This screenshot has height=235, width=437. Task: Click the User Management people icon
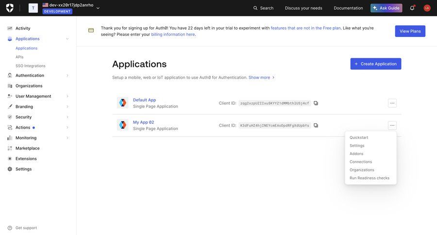[x=10, y=96]
